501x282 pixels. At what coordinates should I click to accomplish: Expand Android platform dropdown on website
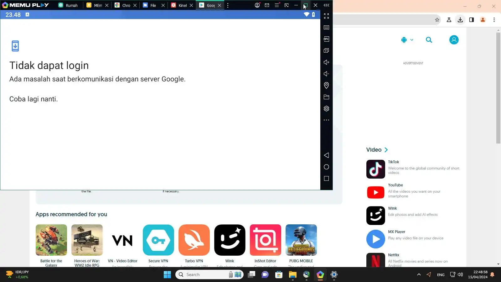(x=407, y=40)
